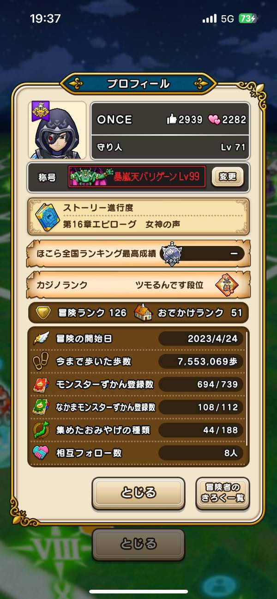
Task: Tap the player avatar portrait
Action: click(x=58, y=131)
